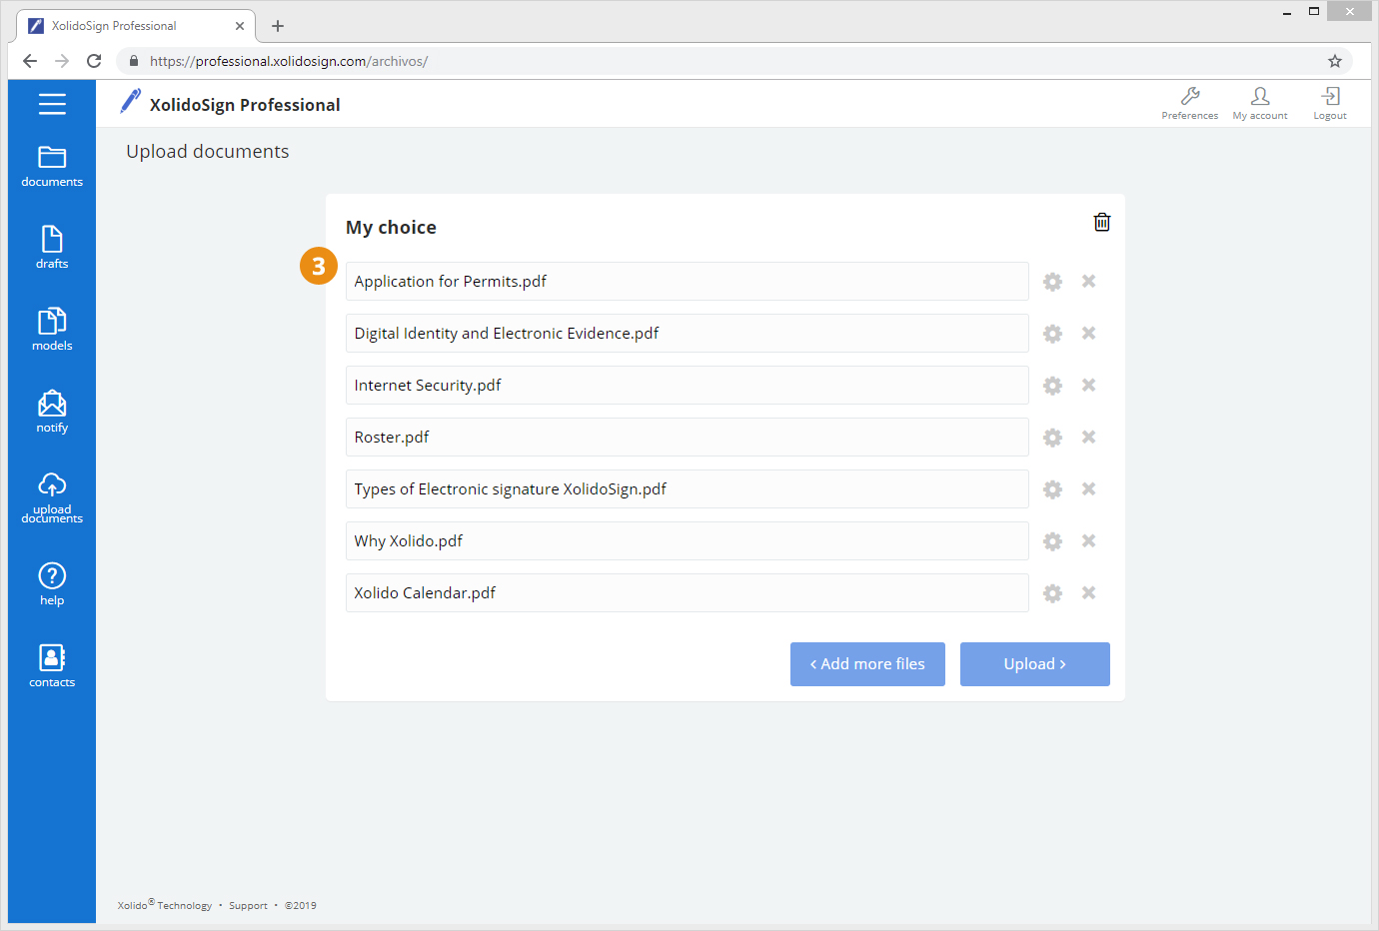Delete all files with the trash icon

point(1102,222)
